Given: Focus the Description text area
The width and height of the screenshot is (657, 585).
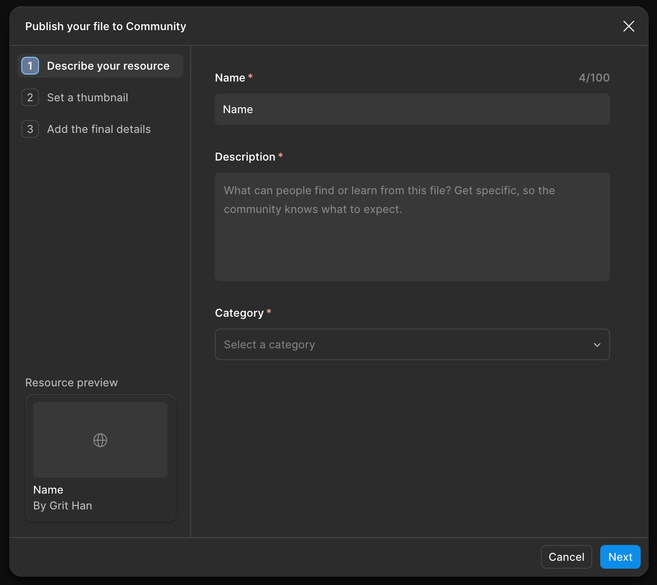Looking at the screenshot, I should point(412,227).
